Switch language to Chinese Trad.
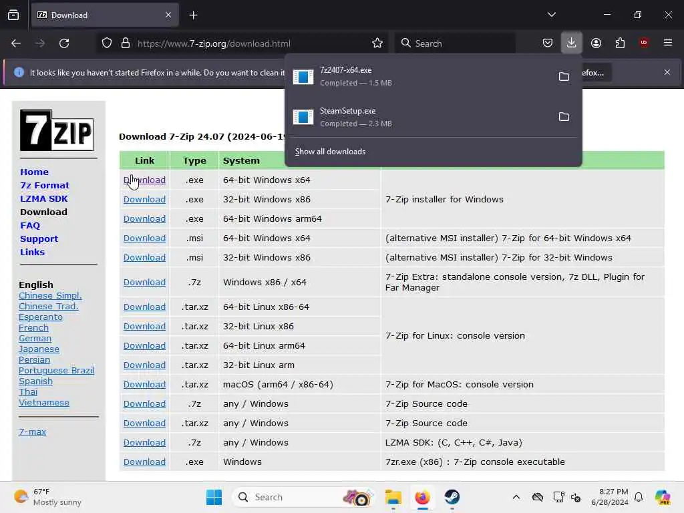Screen dimensions: 684x513 click(48, 306)
